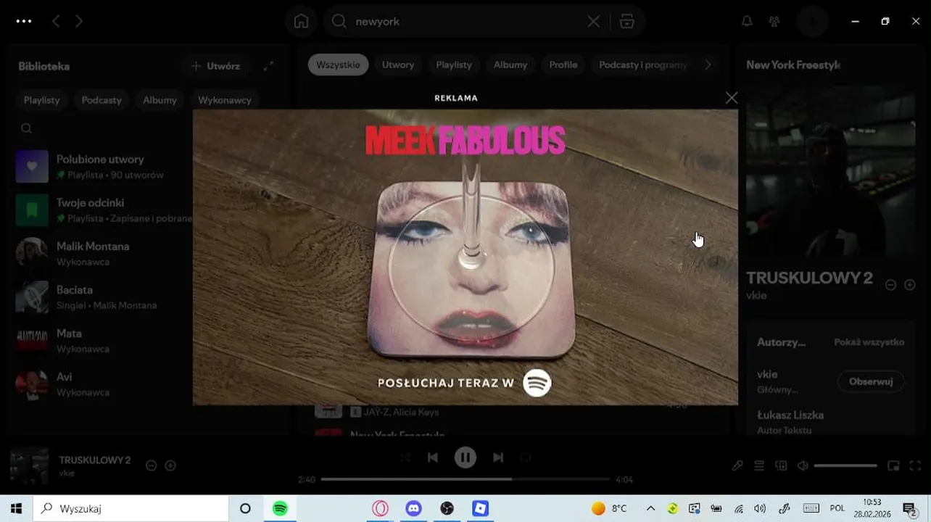The height and width of the screenshot is (522, 931).
Task: Open the notifications bell
Action: tap(746, 22)
